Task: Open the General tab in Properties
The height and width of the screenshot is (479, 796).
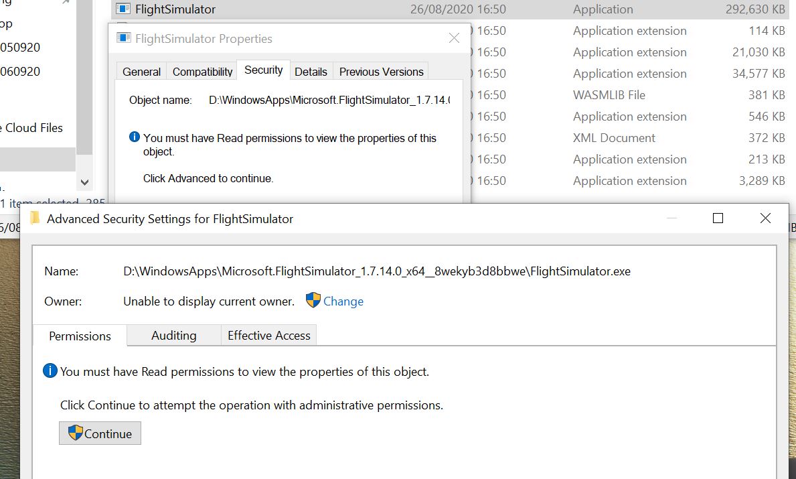Action: point(141,72)
